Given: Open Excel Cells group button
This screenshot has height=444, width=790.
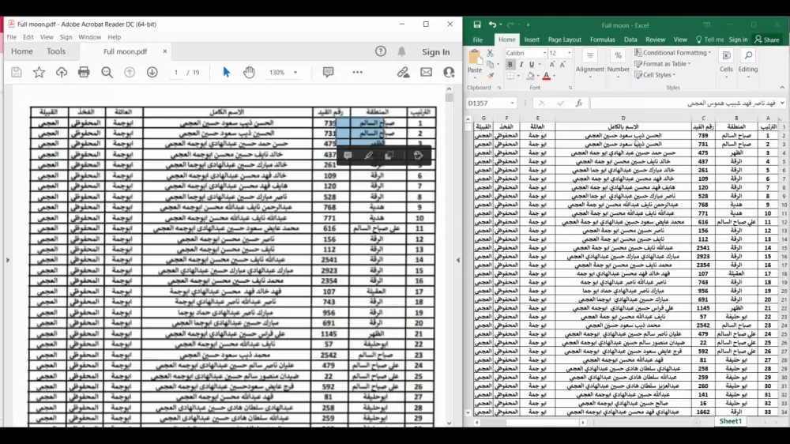Looking at the screenshot, I should (x=726, y=65).
